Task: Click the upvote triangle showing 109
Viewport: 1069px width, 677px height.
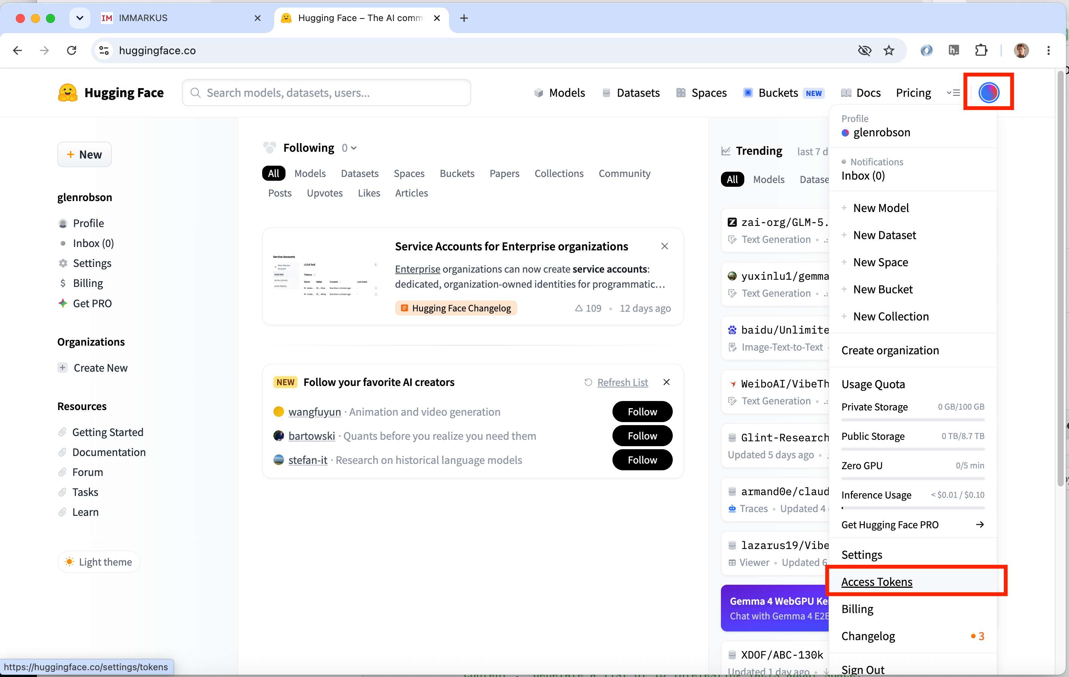Action: coord(579,308)
